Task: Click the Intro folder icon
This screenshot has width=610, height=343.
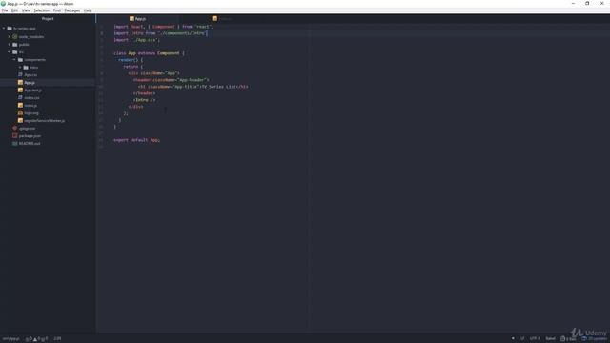Action: coord(26,68)
